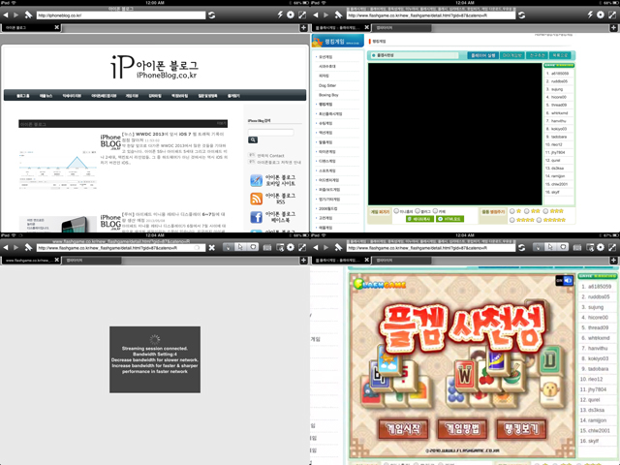This screenshot has height=465, width=620.
Task: Open the orange RSS feed icon on iPhoneBlog
Action: [x=256, y=199]
